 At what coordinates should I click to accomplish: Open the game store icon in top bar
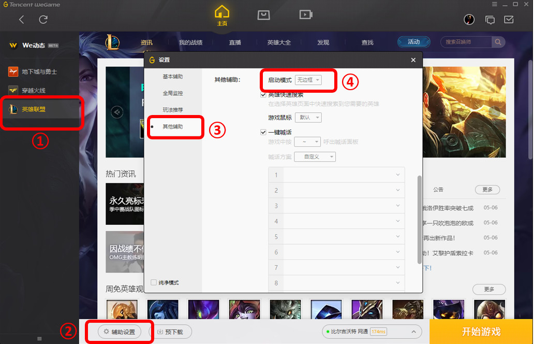(264, 15)
